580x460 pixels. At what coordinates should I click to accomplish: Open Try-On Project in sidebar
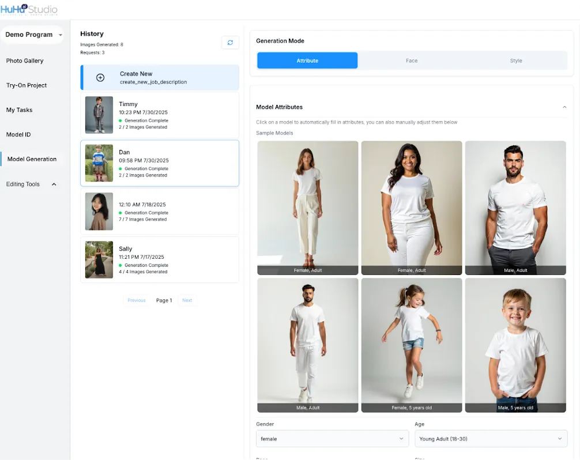click(27, 85)
